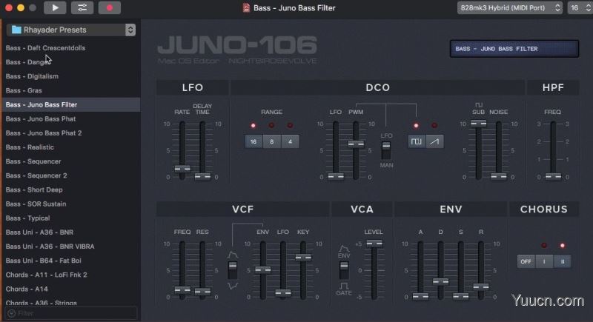Click the SUB oscillator slider handle

(x=478, y=123)
